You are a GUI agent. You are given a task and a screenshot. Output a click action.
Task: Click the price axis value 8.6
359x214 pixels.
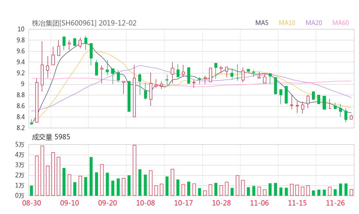pyautogui.click(x=20, y=106)
